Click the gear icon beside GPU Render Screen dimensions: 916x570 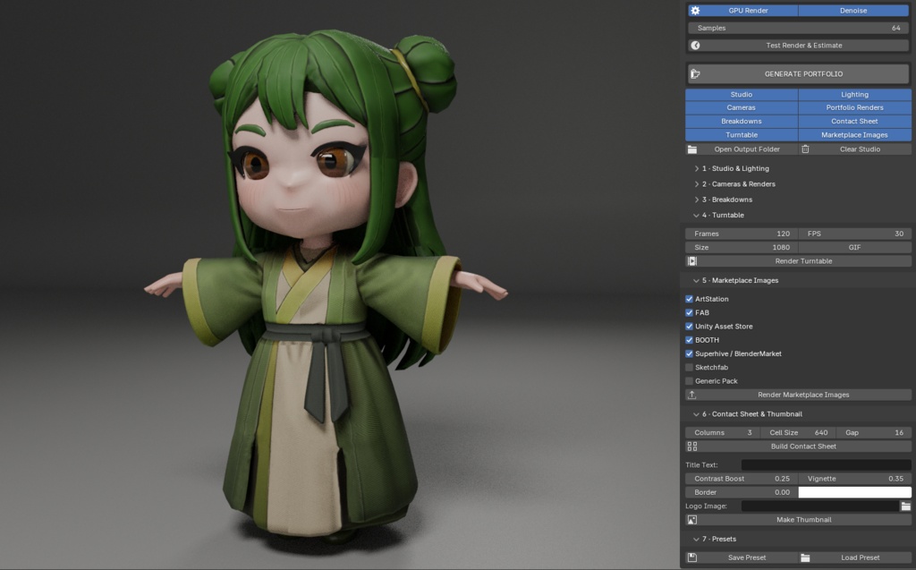point(695,11)
